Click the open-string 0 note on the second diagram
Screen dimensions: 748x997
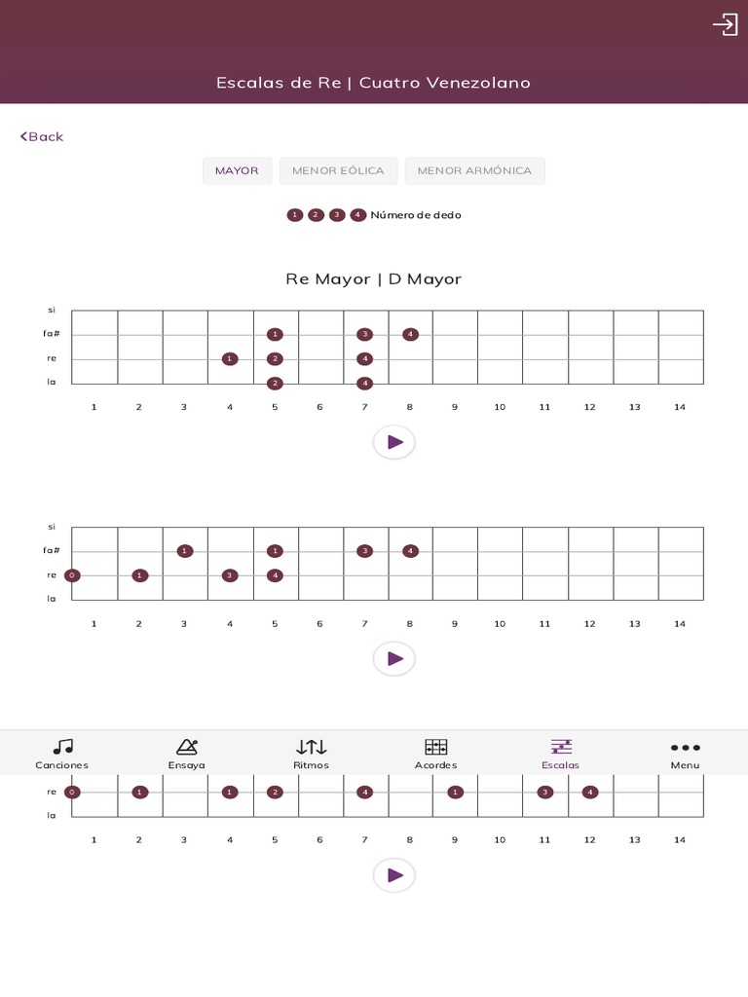[x=72, y=575]
